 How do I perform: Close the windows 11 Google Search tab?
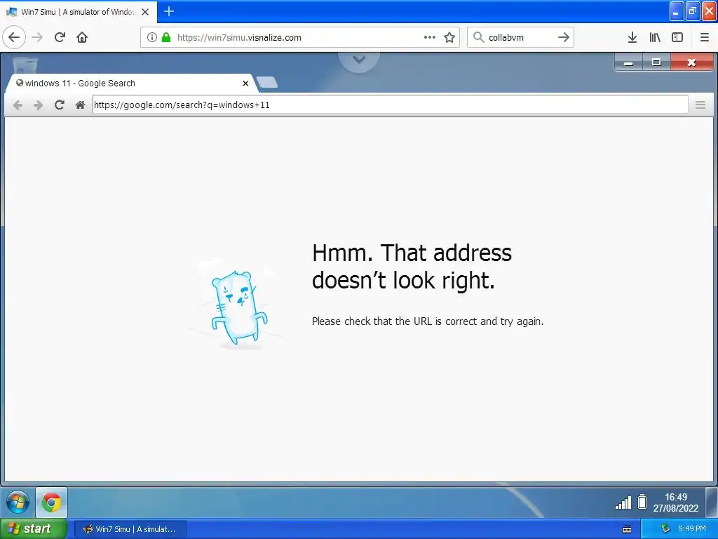point(245,84)
